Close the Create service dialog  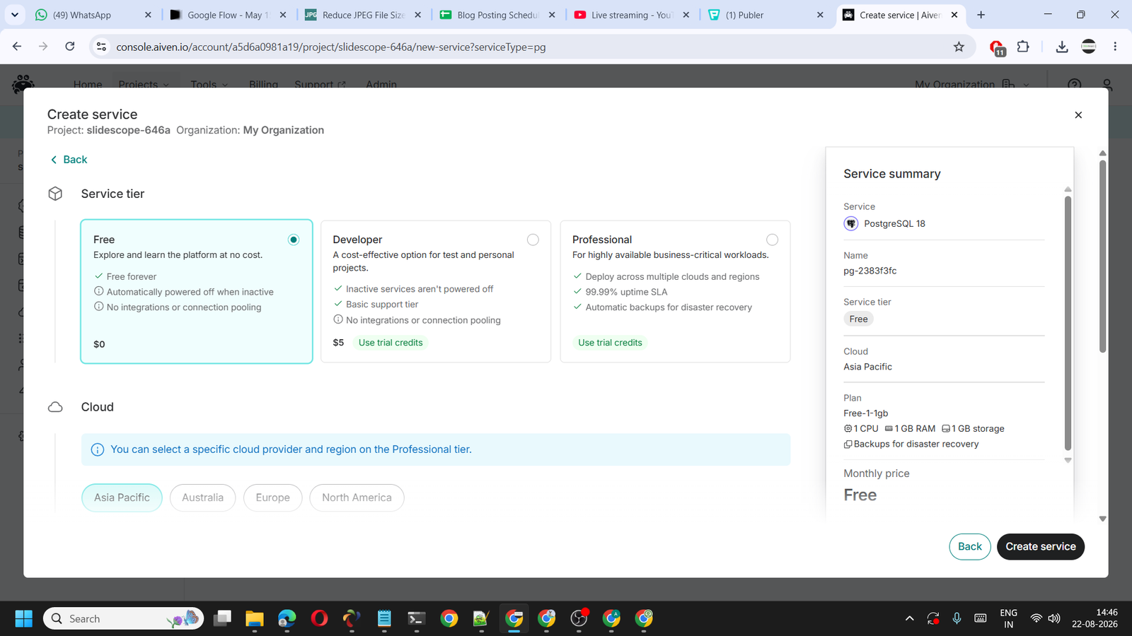[1078, 115]
